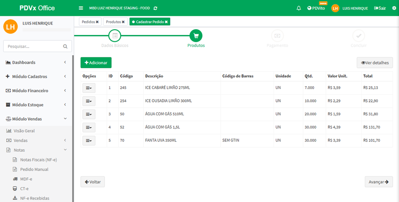The width and height of the screenshot is (399, 202).
Task: Click the refresh sync icon beside store name
Action: (x=156, y=8)
